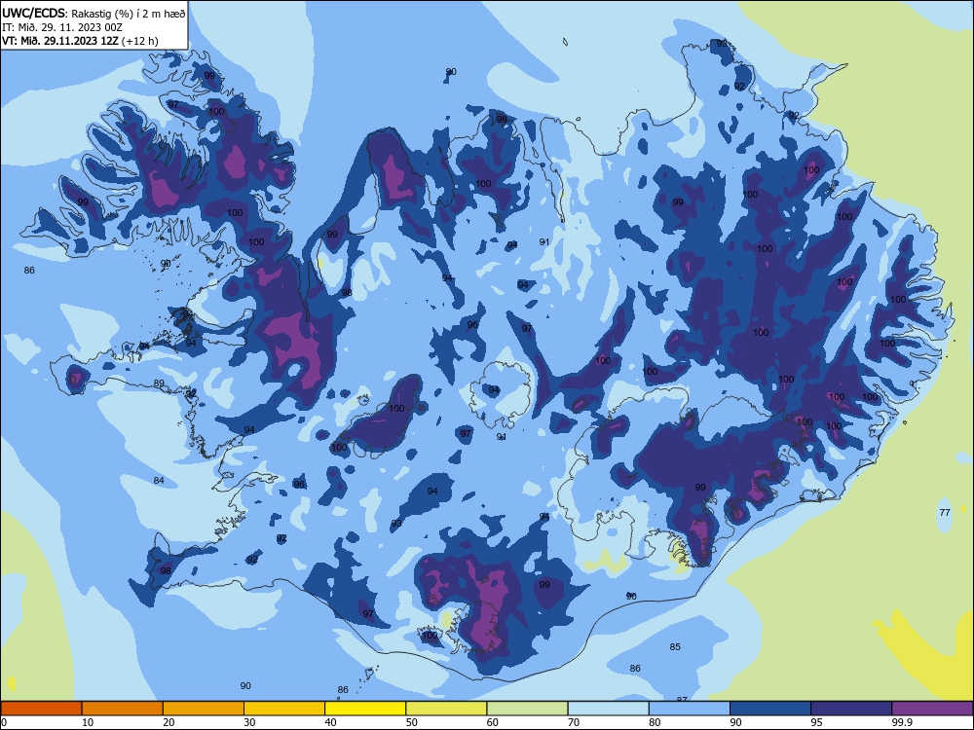The width and height of the screenshot is (974, 730).
Task: Select the bright yellow 40–50 legend swatch
Action: [365, 709]
